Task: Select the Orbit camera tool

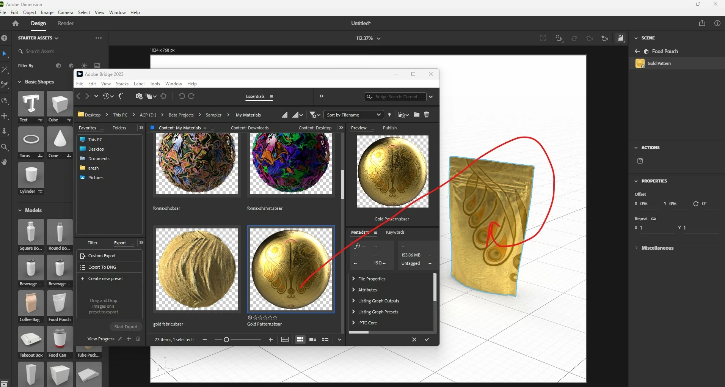Action: click(x=5, y=101)
